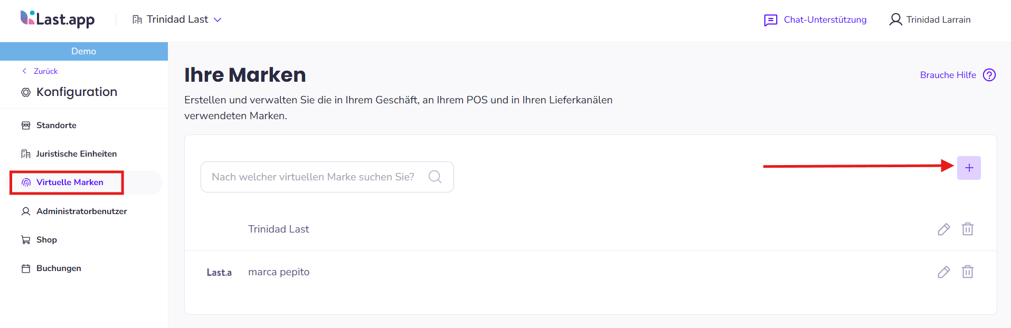The width and height of the screenshot is (1011, 328).
Task: Click the search magnifier icon
Action: (x=435, y=177)
